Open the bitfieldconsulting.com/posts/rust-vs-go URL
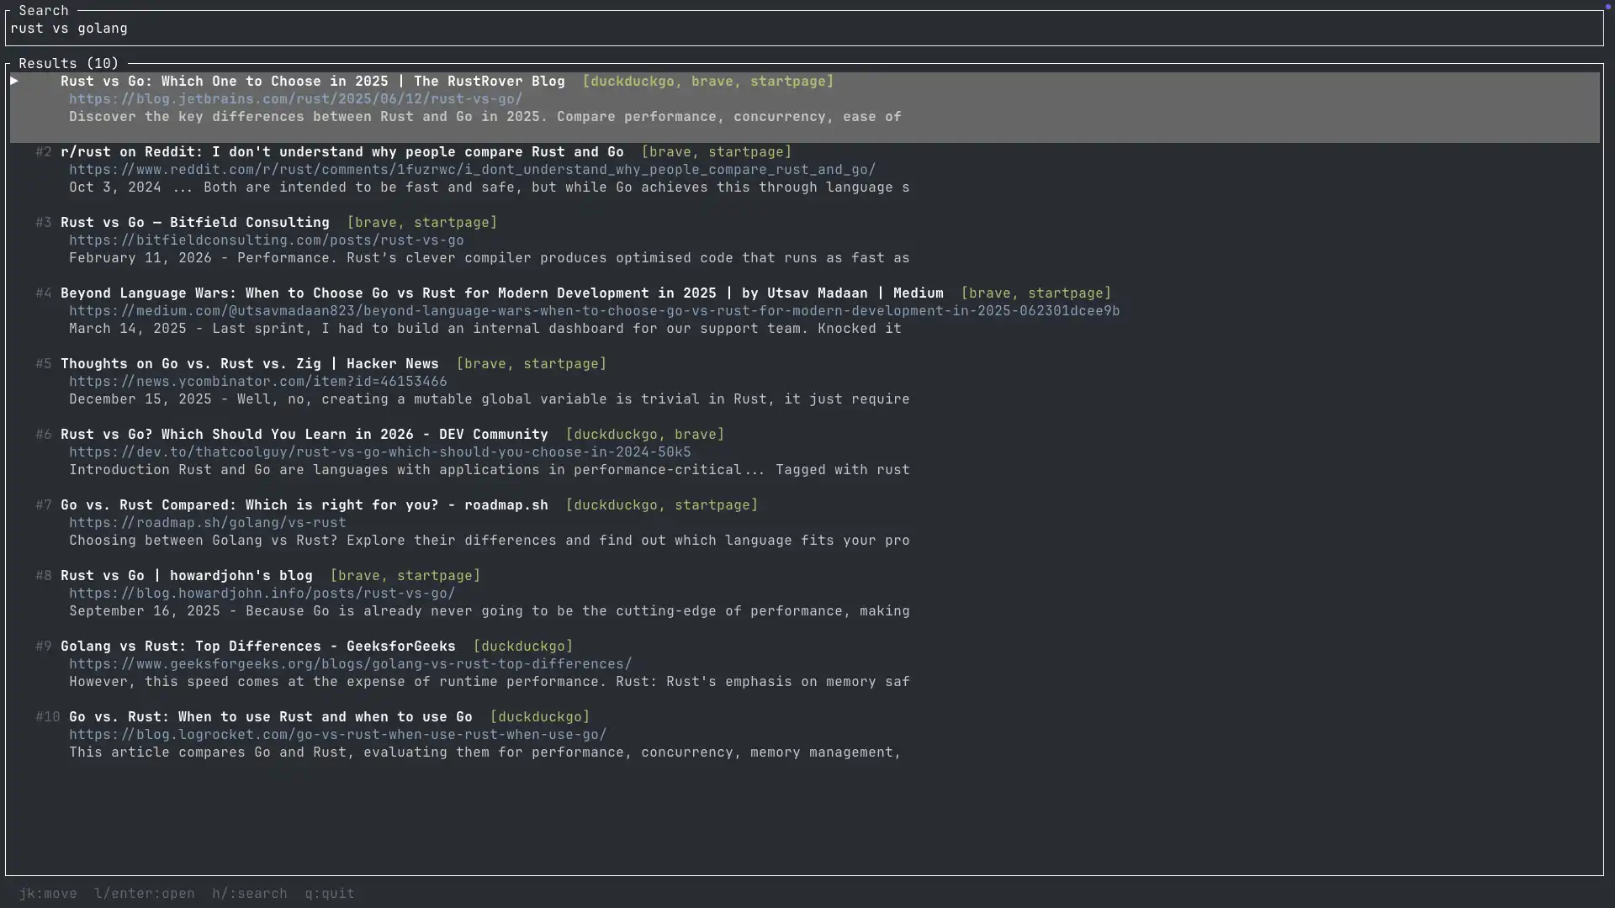Screen dimensions: 1615x908 tap(267, 240)
